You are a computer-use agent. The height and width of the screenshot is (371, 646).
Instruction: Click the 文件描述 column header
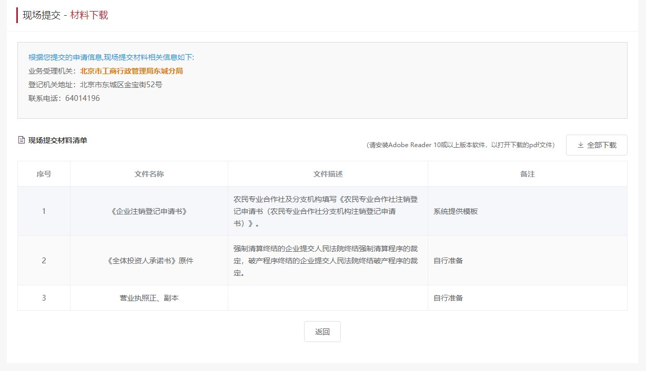pyautogui.click(x=328, y=174)
